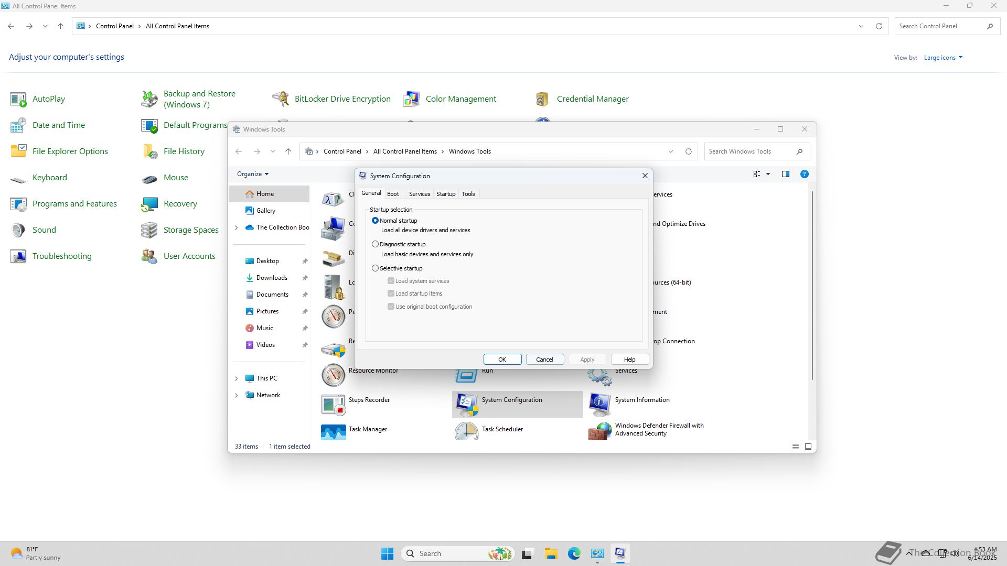This screenshot has height=566, width=1007.
Task: Switch to the Boot tab
Action: point(393,194)
